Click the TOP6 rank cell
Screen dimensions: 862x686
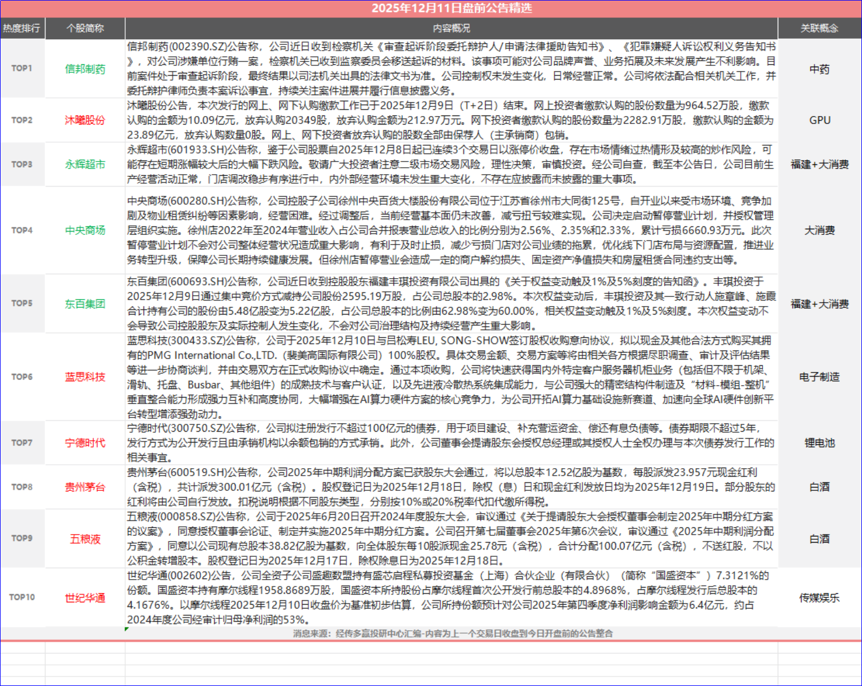[x=22, y=377]
